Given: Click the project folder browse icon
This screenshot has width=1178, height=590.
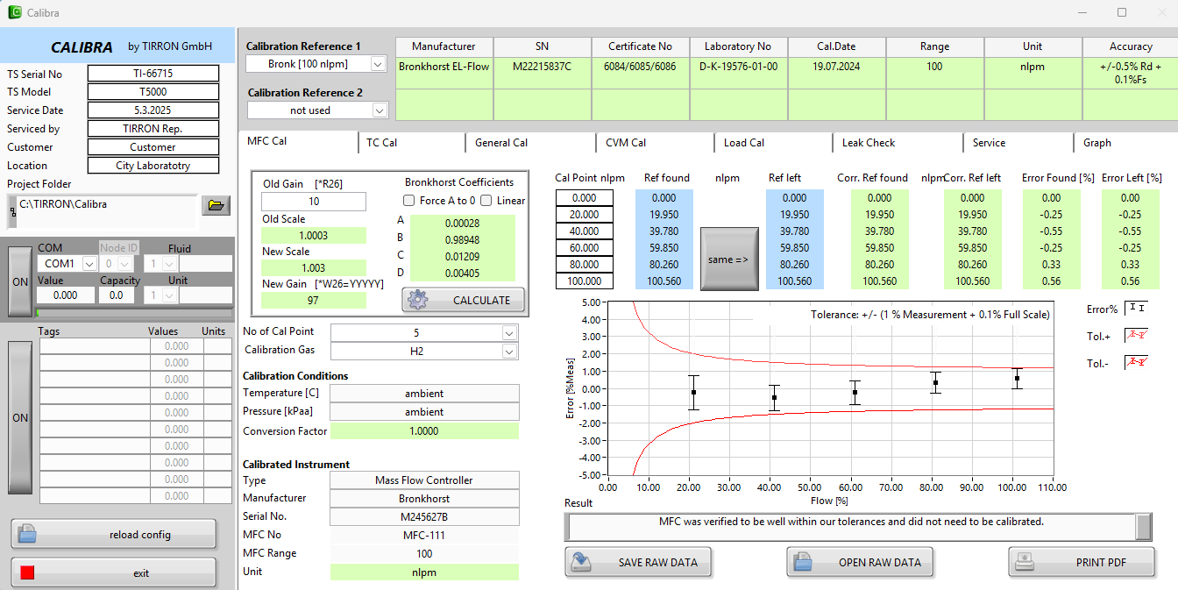Looking at the screenshot, I should [x=215, y=205].
